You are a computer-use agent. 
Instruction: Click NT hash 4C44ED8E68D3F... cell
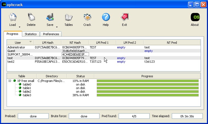coord(75,54)
